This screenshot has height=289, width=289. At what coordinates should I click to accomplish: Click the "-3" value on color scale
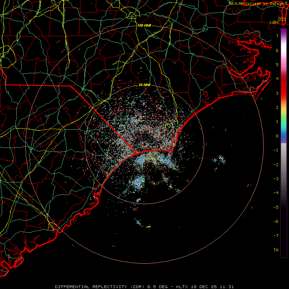click(x=276, y=179)
